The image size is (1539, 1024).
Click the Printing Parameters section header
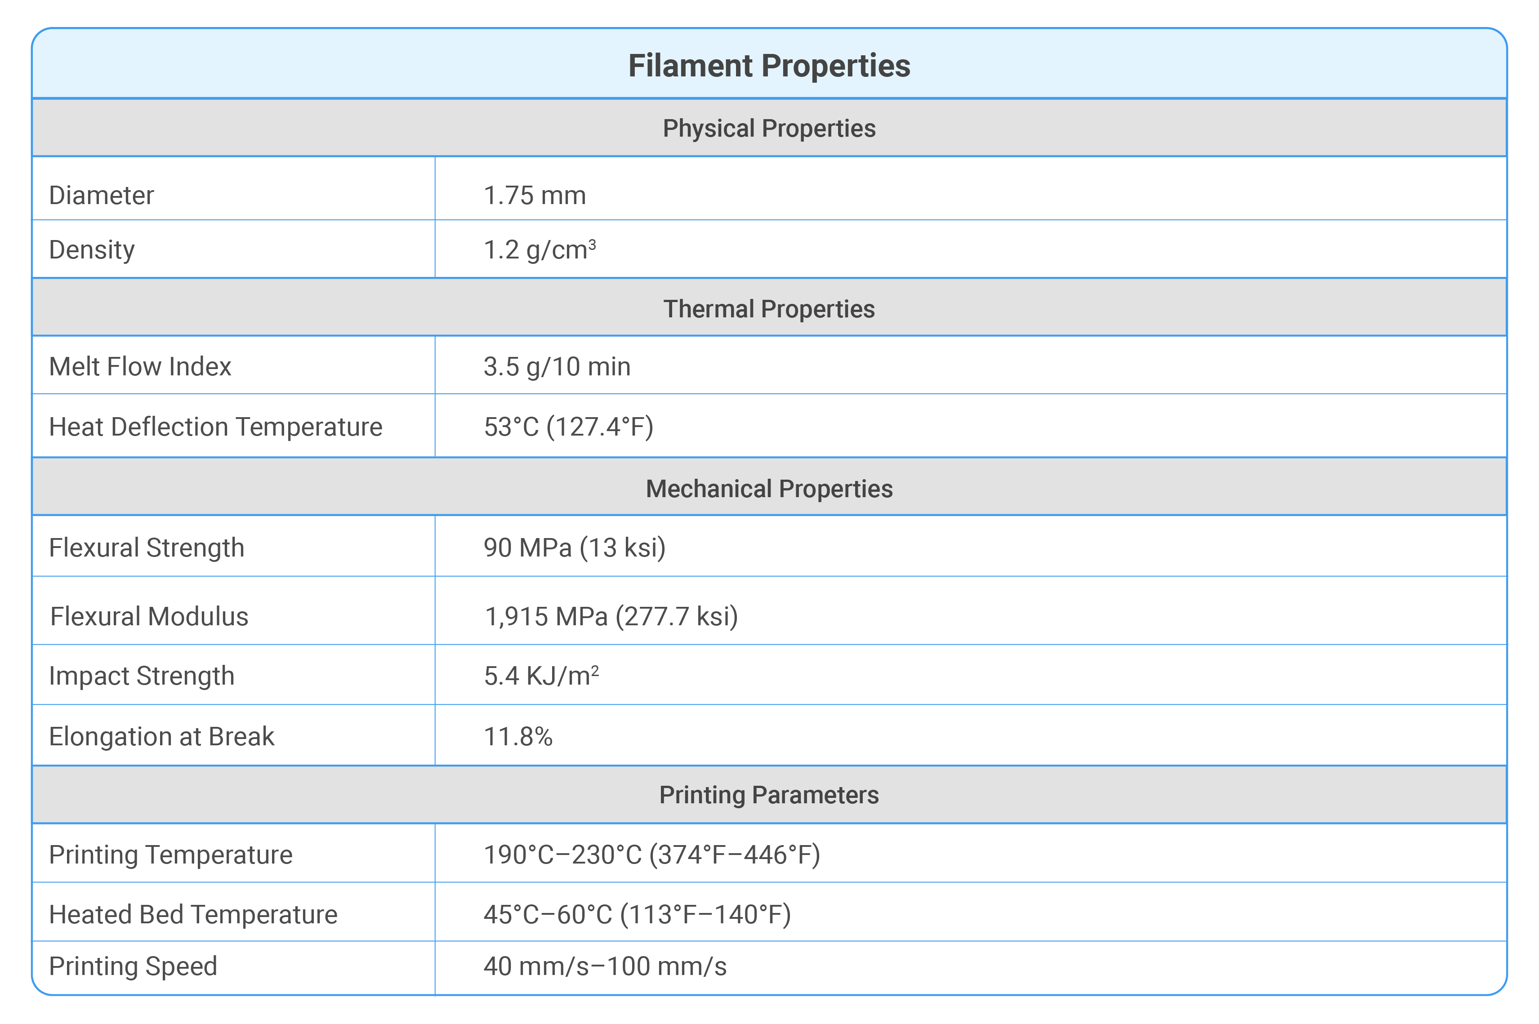[x=769, y=795]
